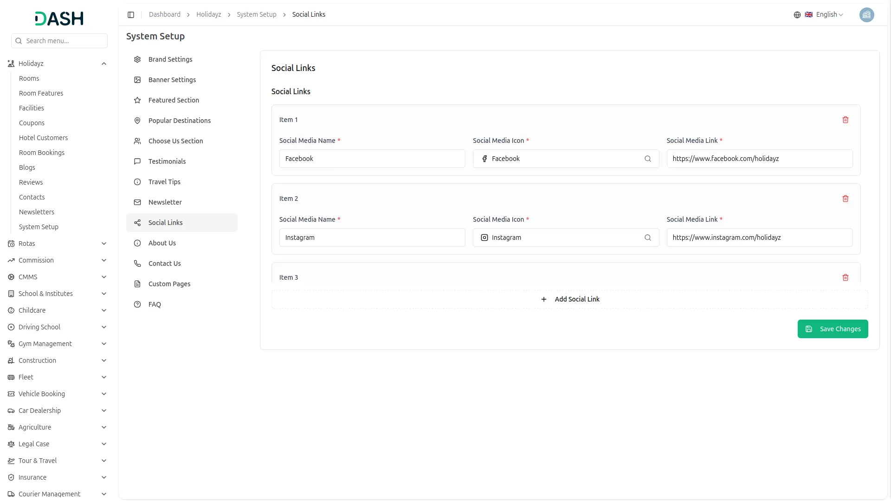Click the Contact Us phone icon

coord(137,263)
